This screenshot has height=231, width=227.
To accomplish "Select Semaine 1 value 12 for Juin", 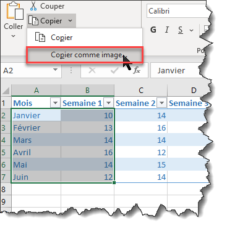I will [87, 177].
